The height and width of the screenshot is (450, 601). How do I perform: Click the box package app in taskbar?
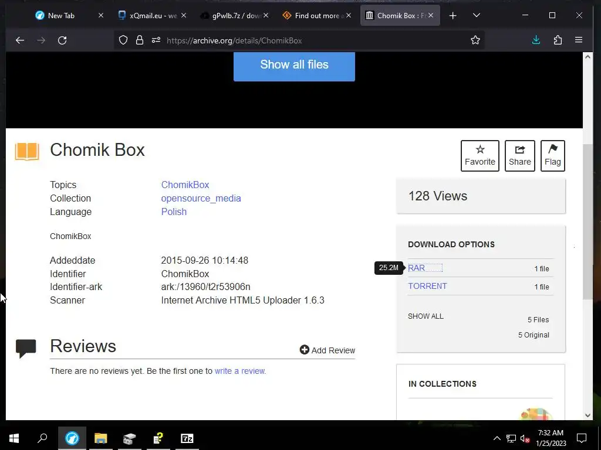[x=130, y=438]
